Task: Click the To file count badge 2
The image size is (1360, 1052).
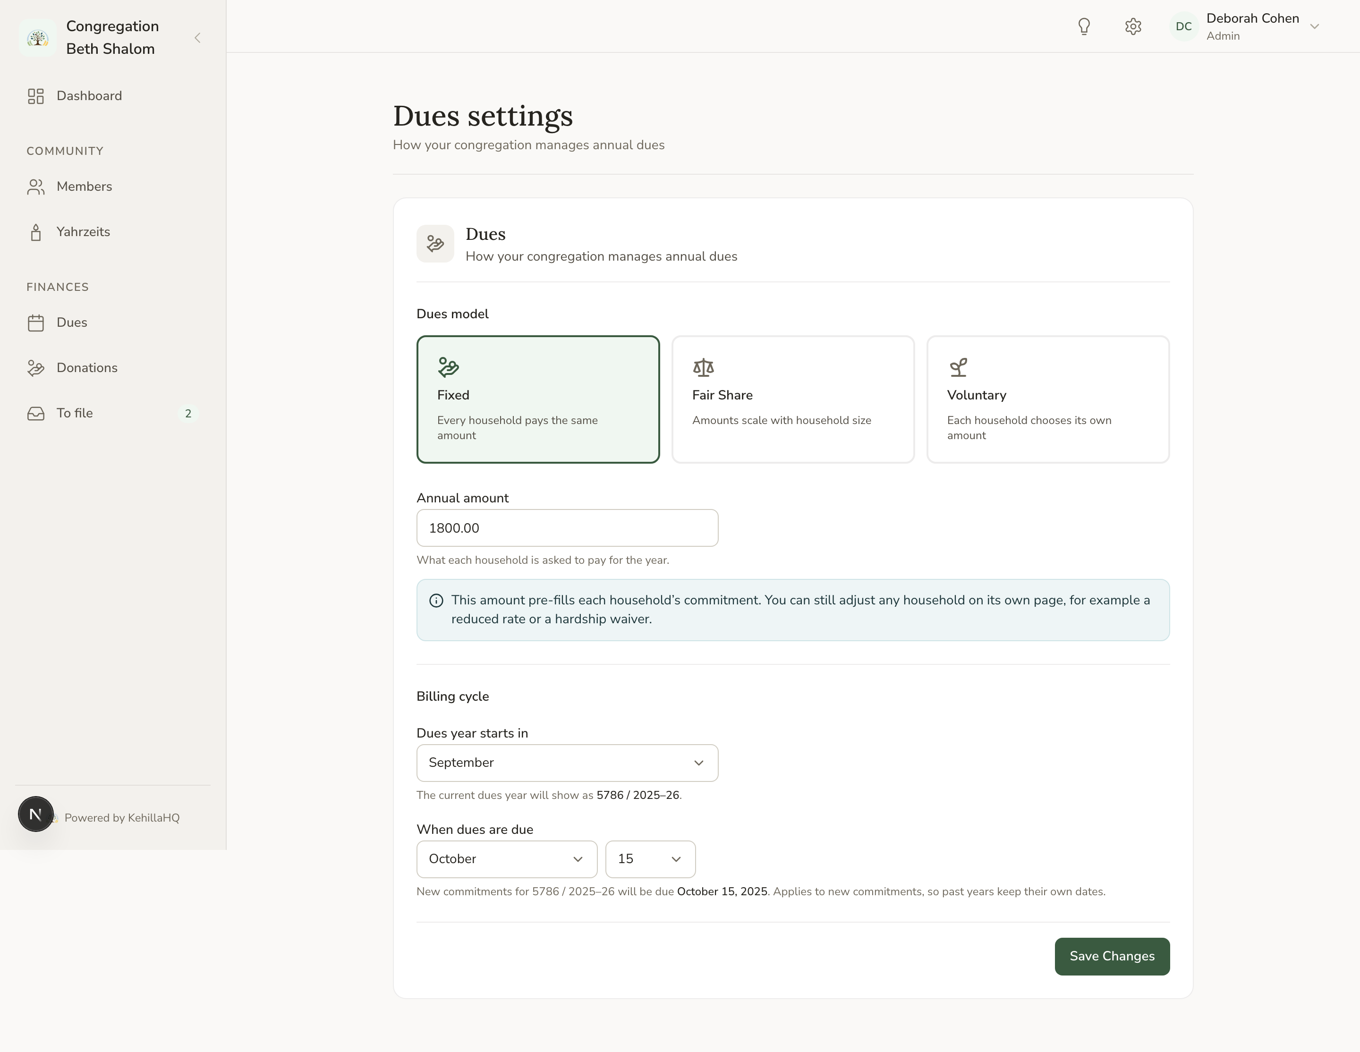Action: point(188,414)
